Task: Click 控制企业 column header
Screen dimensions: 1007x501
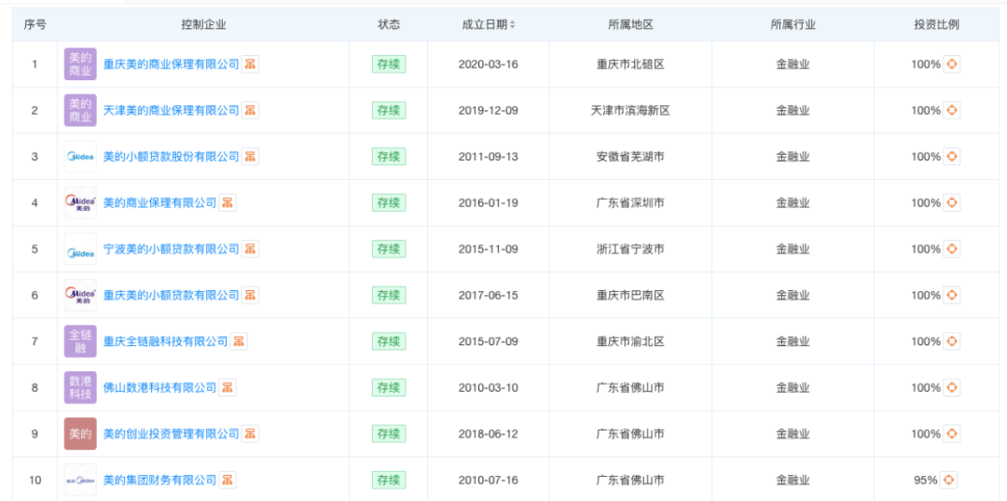Action: [203, 25]
